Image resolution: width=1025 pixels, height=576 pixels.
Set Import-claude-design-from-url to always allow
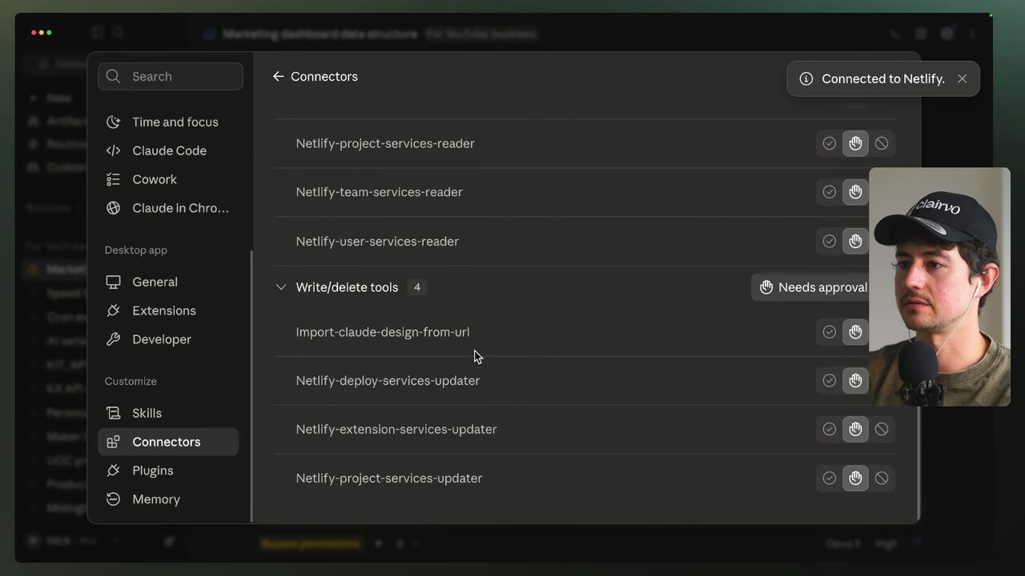pyautogui.click(x=830, y=332)
